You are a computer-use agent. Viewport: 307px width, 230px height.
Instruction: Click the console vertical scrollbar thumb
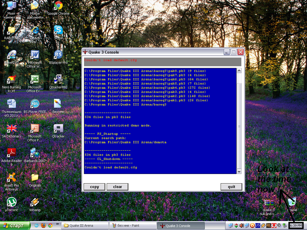pyautogui.click(x=239, y=126)
